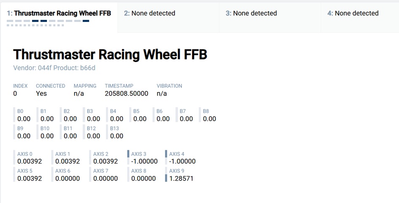Click the B13 button indicator
This screenshot has width=399, height=203.
click(x=116, y=132)
